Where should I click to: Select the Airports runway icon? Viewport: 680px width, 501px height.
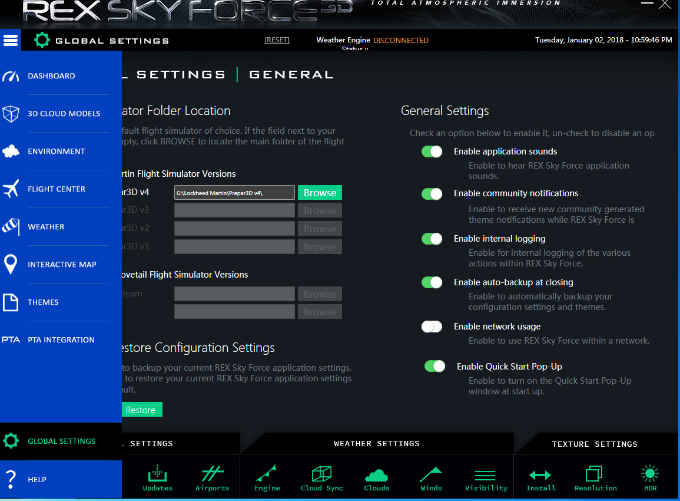coord(213,473)
